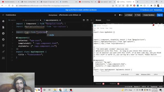This screenshot has height=92, width=164.
Task: Click the sandbox name affectionate-curie-830zen
Action: point(69,15)
